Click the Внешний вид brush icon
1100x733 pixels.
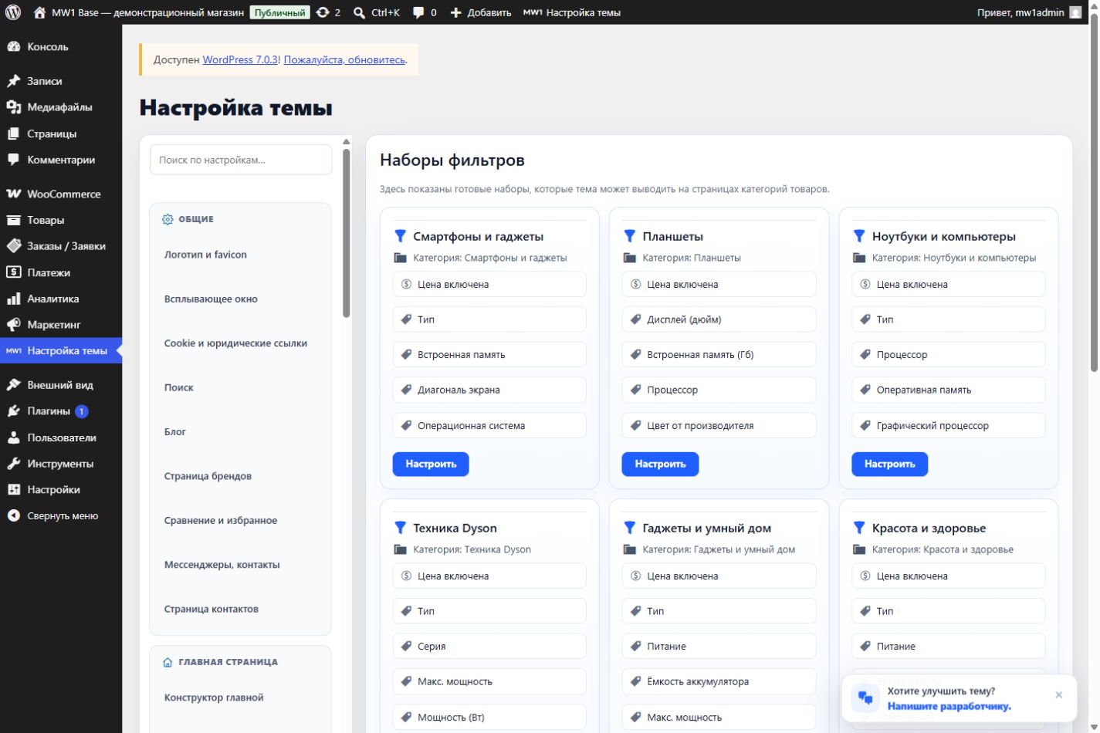tap(13, 385)
